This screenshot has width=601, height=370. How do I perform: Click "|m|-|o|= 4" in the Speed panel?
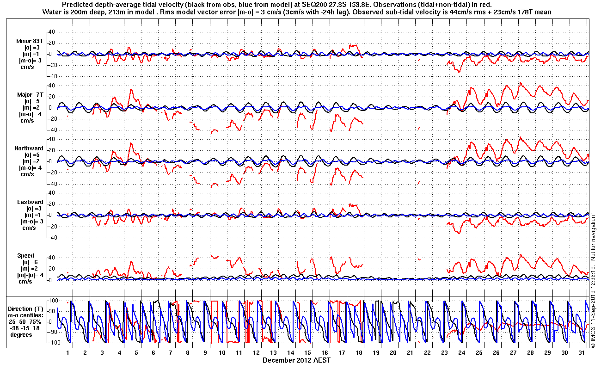(x=31, y=275)
